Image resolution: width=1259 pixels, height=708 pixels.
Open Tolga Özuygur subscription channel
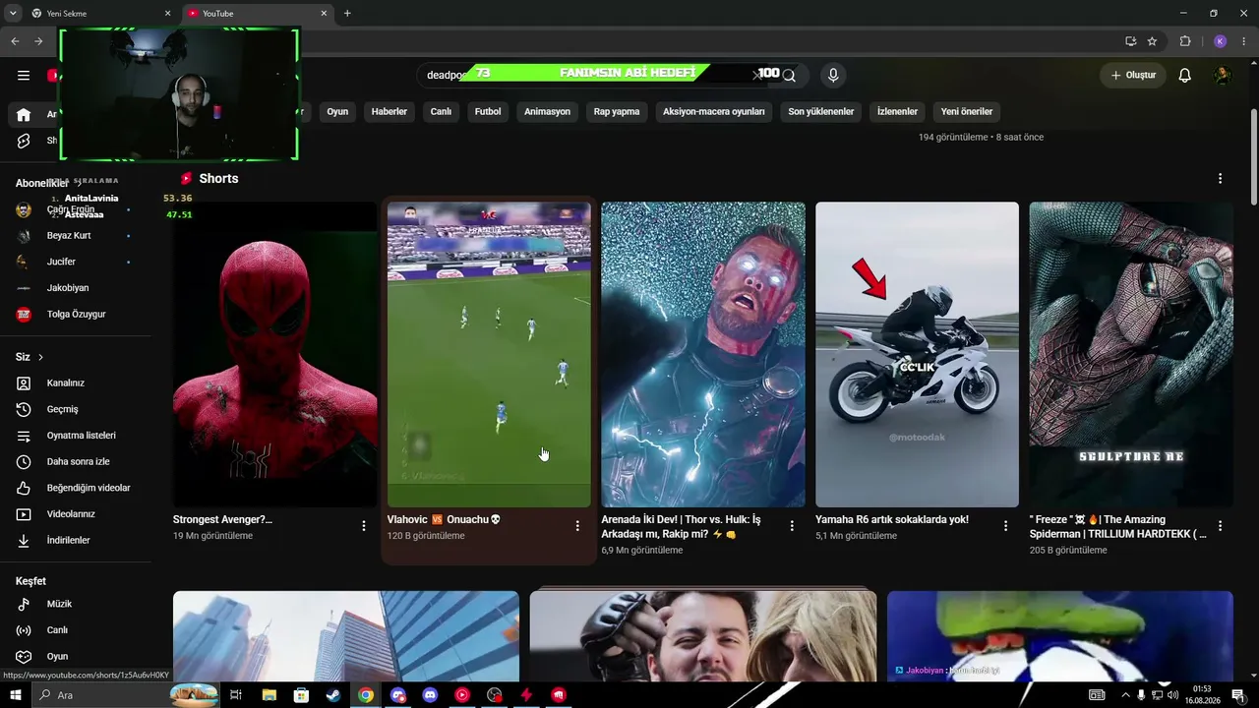tap(76, 315)
